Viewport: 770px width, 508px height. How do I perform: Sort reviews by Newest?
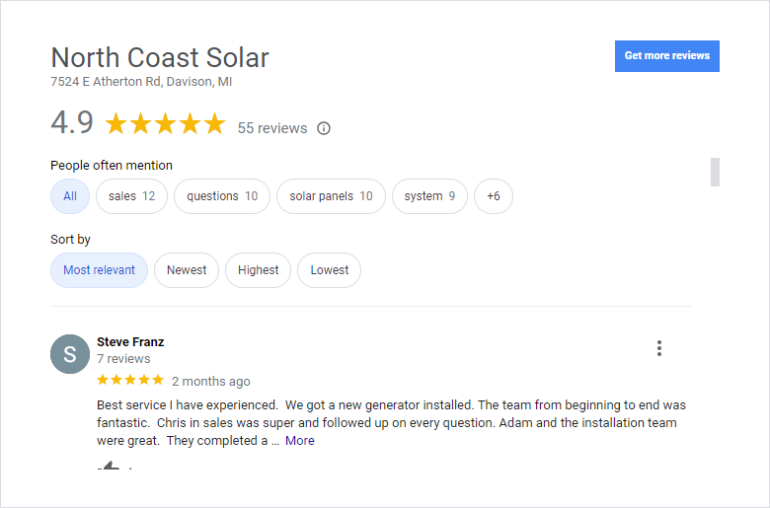pyautogui.click(x=187, y=270)
